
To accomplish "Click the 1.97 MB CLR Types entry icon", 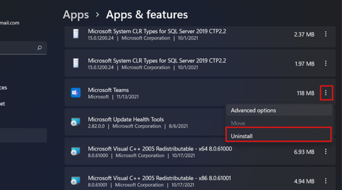I will 76,63.
